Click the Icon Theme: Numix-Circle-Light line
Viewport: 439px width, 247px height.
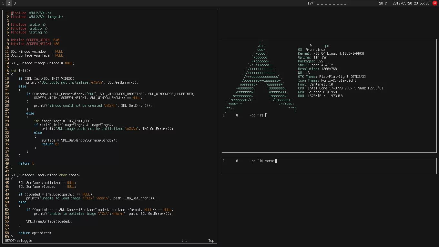coord(327,80)
